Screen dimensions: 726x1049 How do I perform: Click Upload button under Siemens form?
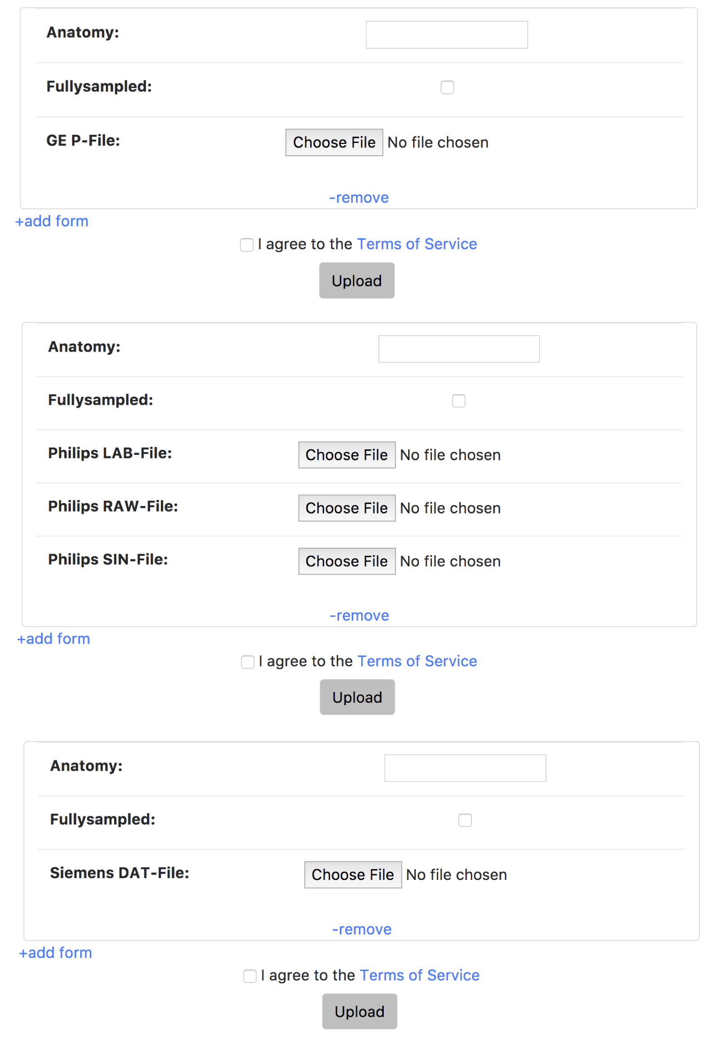(x=359, y=1011)
